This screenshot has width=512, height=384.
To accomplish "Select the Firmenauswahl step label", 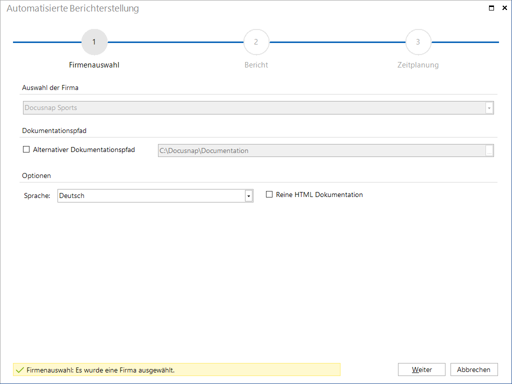I will pos(94,65).
